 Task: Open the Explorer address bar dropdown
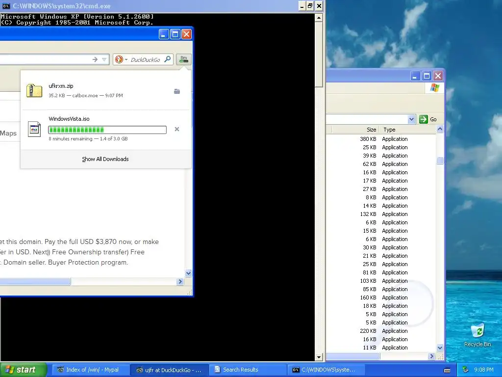tap(411, 119)
